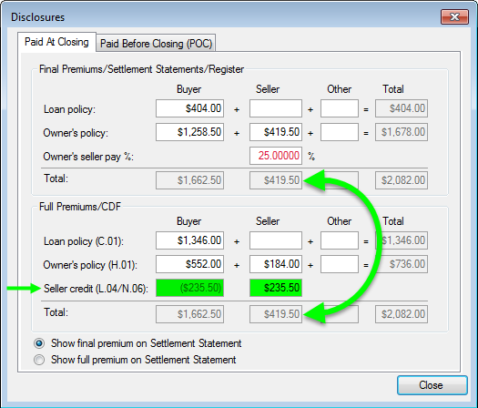Image resolution: width=478 pixels, height=408 pixels.
Task: Close the Disclosures dialog with X
Action: (454, 16)
